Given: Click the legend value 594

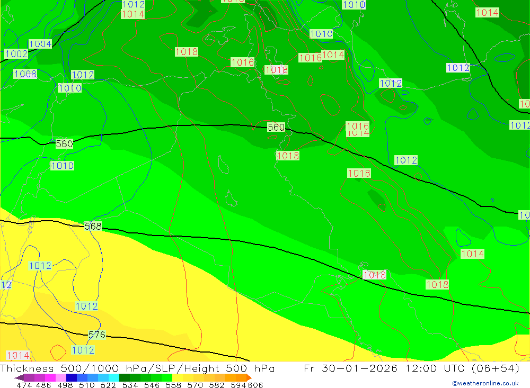Looking at the screenshot, I should pos(238,385).
